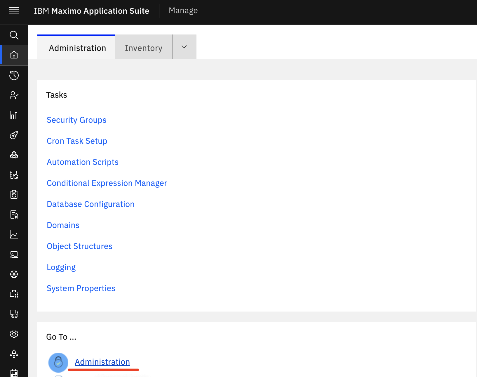The image size is (477, 377).
Task: Open the Logging link
Action: tap(61, 267)
